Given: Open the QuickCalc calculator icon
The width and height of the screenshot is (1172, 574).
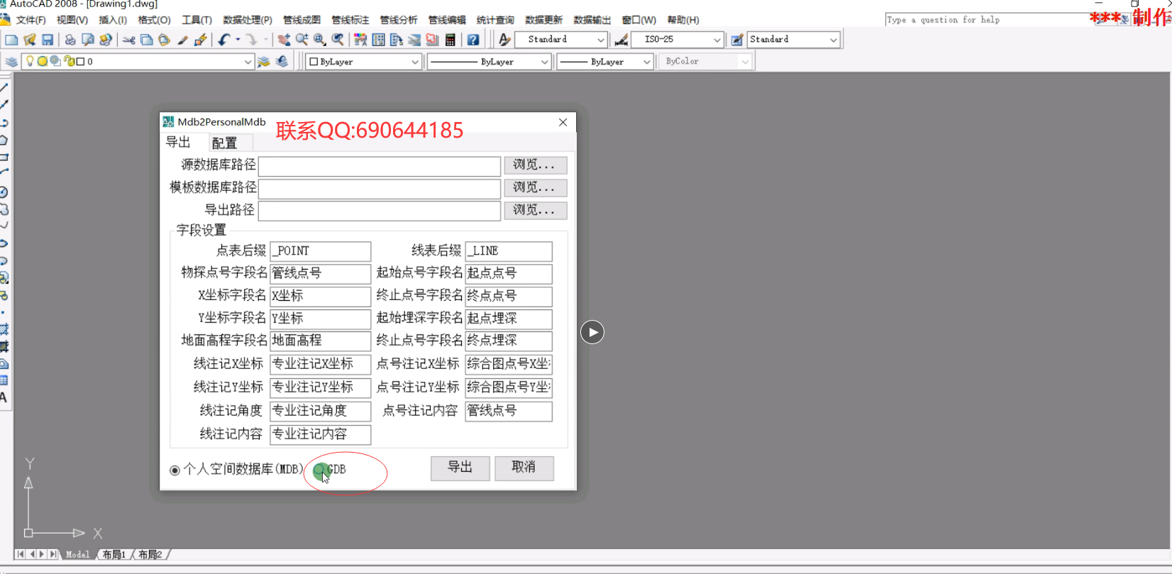Looking at the screenshot, I should [450, 40].
